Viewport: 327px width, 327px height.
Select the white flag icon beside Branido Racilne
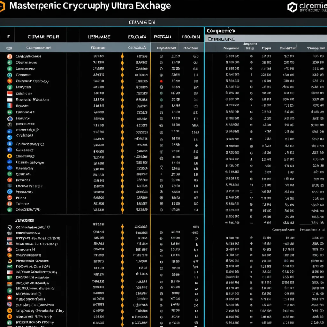point(10,100)
